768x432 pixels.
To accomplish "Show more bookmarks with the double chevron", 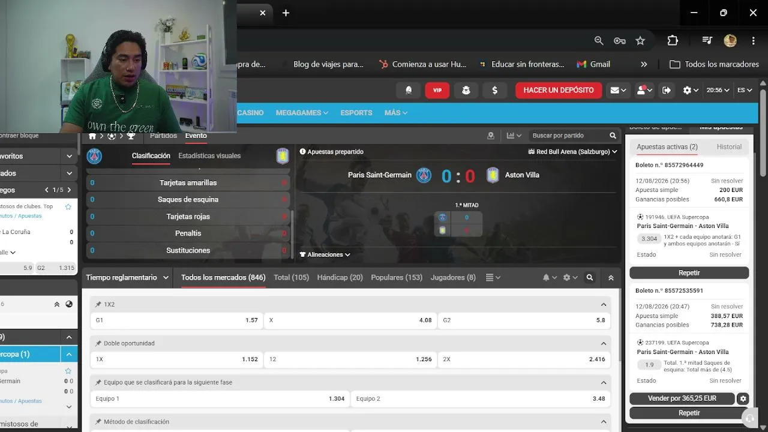I will [x=644, y=64].
